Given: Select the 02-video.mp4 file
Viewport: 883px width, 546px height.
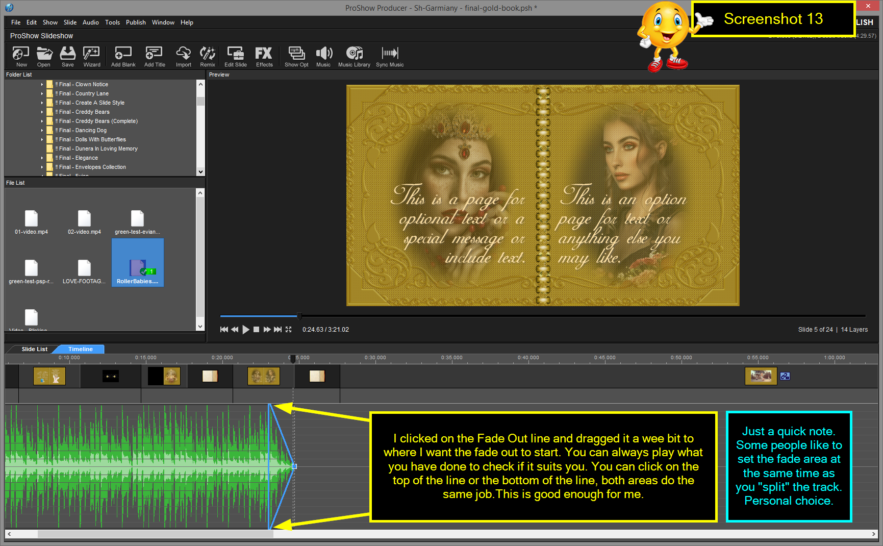Looking at the screenshot, I should [84, 222].
